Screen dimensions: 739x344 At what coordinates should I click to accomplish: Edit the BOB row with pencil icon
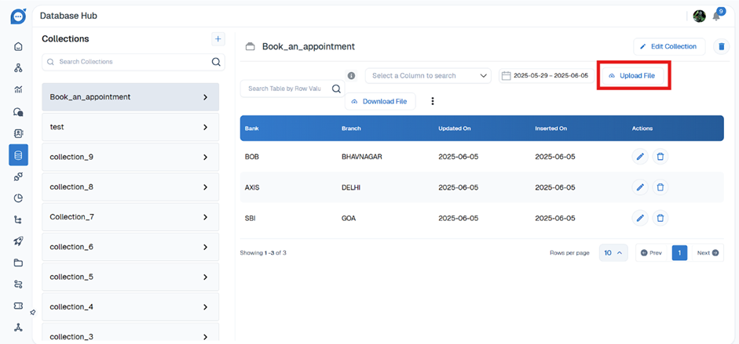pyautogui.click(x=640, y=157)
